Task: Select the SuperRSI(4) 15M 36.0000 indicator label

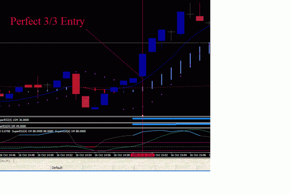Action: point(14,120)
